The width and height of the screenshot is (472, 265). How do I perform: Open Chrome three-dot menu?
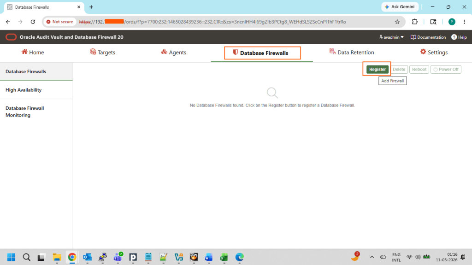tap(465, 22)
